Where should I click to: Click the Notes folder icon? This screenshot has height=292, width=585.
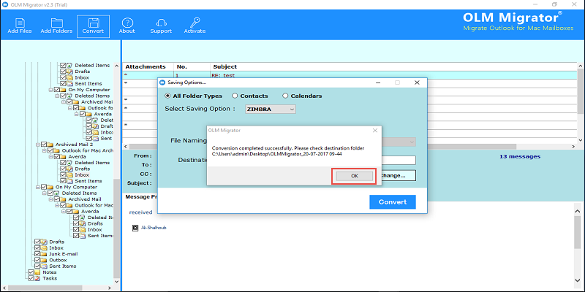38,272
